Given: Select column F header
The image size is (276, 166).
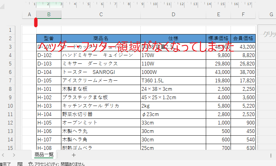Looking at the screenshot, I should pos(243,15).
